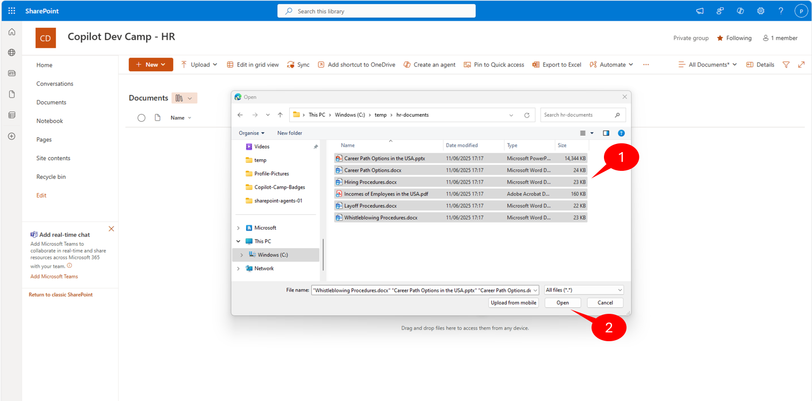Open the Documents library view dropdown
812x401 pixels.
[184, 98]
